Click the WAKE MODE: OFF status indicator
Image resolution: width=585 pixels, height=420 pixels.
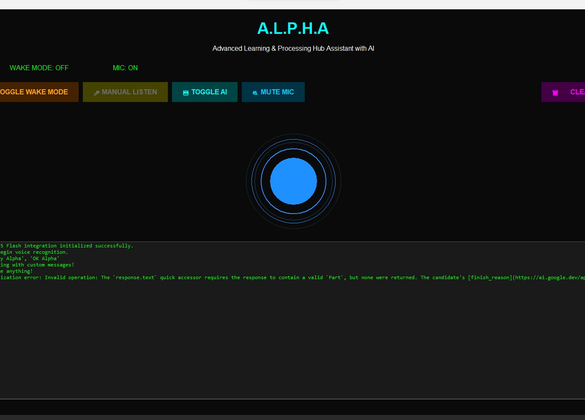click(39, 68)
